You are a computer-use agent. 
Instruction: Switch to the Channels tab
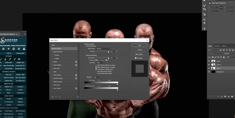[x=217, y=46]
